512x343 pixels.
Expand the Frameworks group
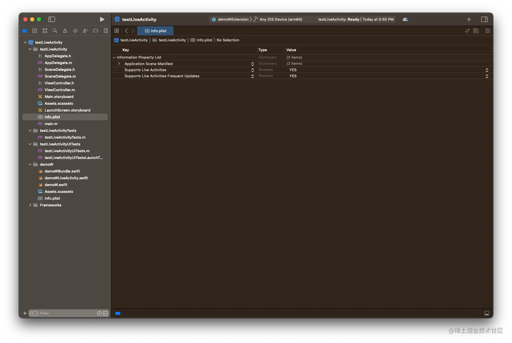(x=30, y=205)
